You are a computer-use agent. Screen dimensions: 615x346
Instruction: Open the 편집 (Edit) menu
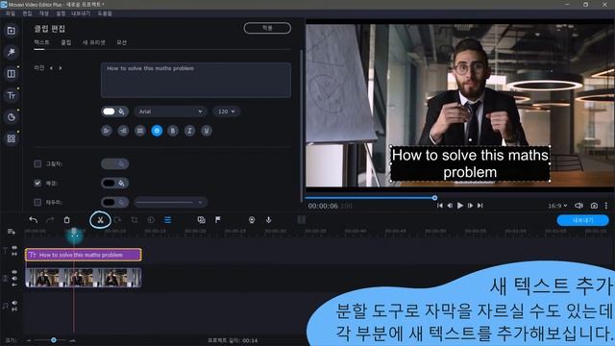pyautogui.click(x=27, y=13)
